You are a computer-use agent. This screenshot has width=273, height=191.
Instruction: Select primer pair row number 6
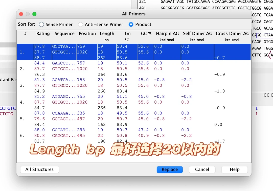tap(134, 135)
